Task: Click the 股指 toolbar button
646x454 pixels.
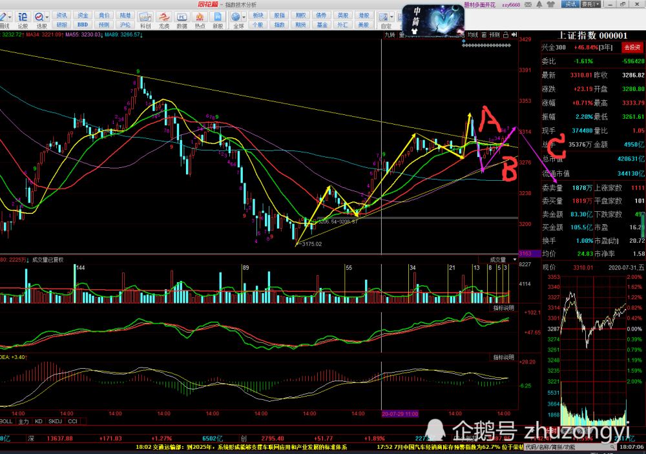Action: (x=279, y=15)
